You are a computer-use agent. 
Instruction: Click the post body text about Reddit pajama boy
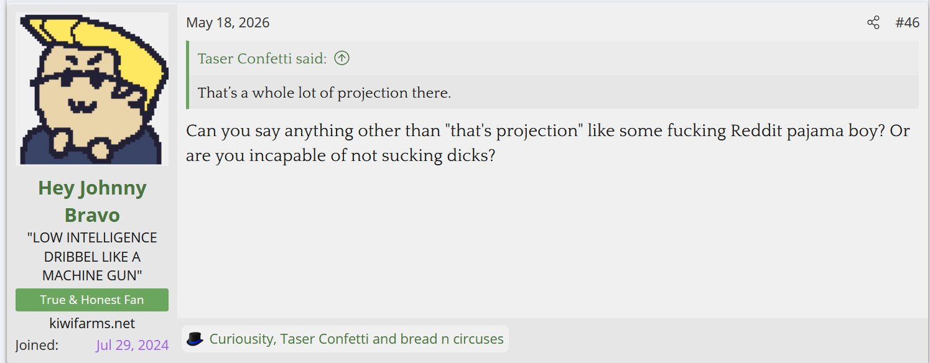click(548, 143)
